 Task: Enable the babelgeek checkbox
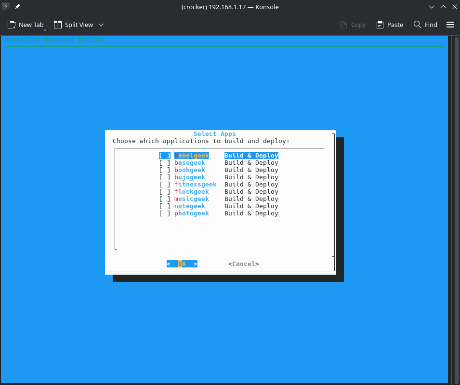164,155
